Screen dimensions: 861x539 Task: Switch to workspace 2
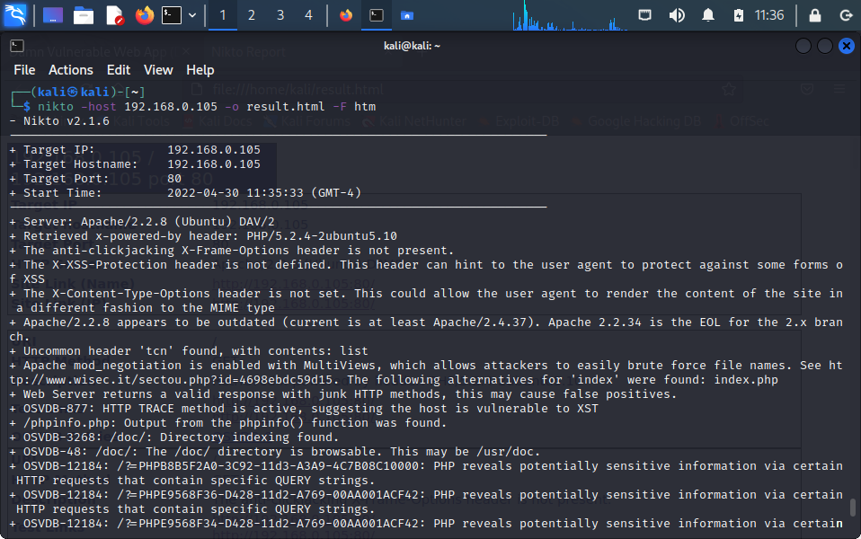pyautogui.click(x=251, y=15)
